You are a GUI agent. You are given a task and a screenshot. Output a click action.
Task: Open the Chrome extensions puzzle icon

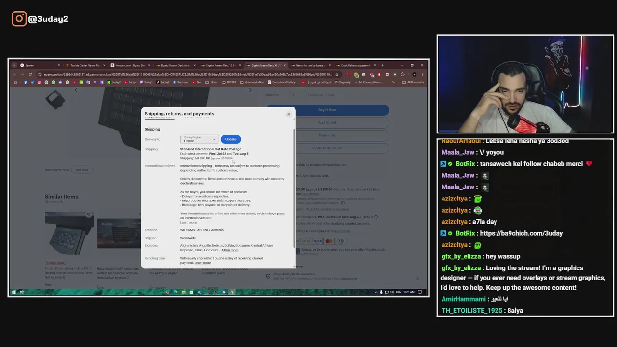(x=403, y=74)
